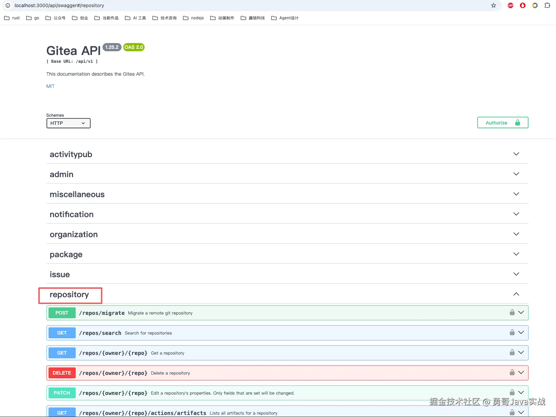Expand the actions/artifacts row arrow
The height and width of the screenshot is (417, 556).
(521, 413)
